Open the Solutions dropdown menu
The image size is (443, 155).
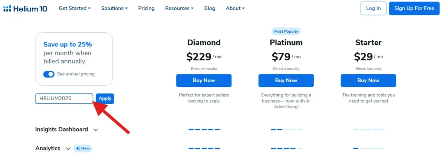[114, 9]
